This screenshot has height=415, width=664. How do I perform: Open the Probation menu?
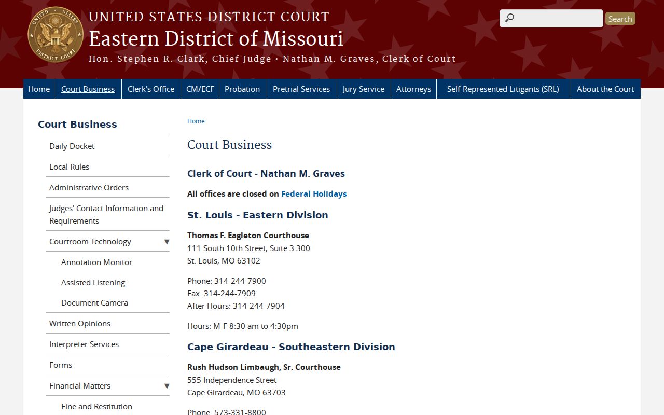242,89
